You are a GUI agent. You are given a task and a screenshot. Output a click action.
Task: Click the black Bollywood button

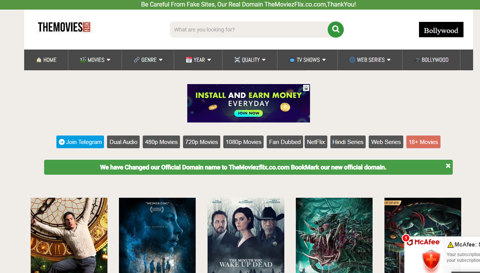[x=441, y=30]
